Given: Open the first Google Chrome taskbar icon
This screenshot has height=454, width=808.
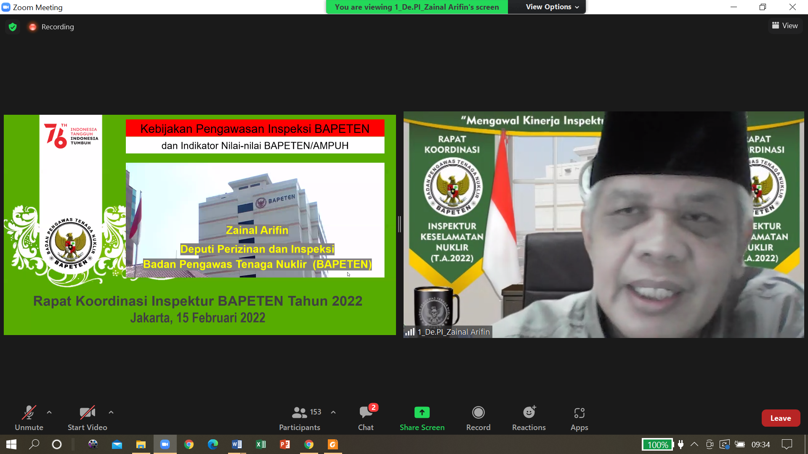Looking at the screenshot, I should click(189, 444).
